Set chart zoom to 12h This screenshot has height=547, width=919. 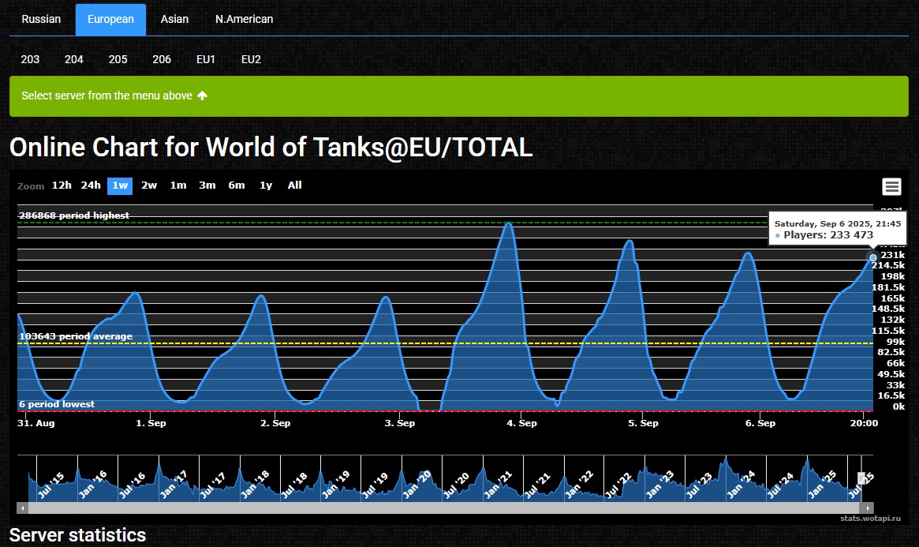coord(62,185)
